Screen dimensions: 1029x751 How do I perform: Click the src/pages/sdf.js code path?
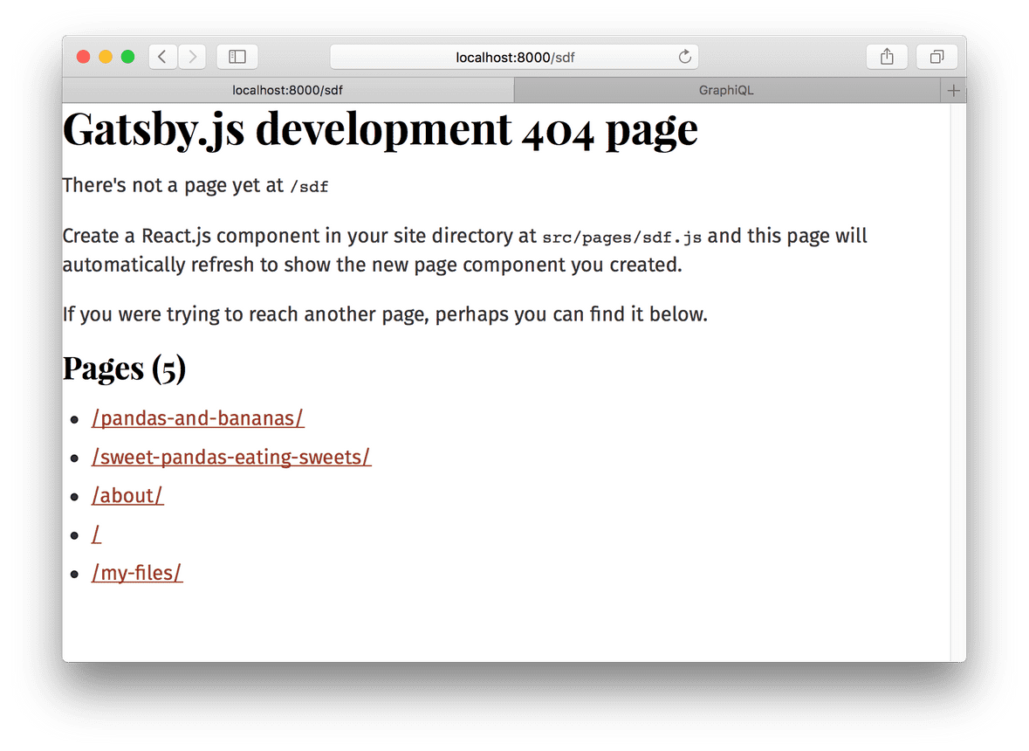pos(622,237)
